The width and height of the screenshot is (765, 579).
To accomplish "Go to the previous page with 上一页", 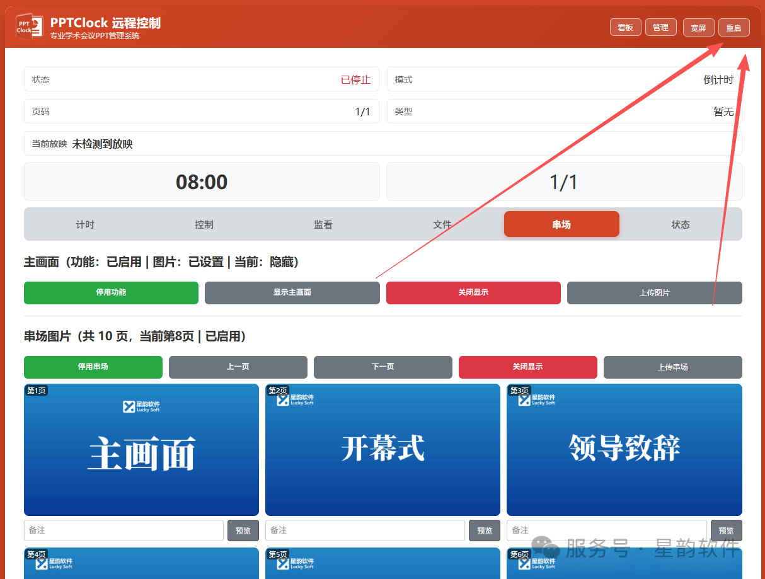I will click(238, 367).
